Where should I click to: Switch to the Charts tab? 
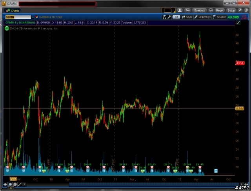pyautogui.click(x=13, y=11)
